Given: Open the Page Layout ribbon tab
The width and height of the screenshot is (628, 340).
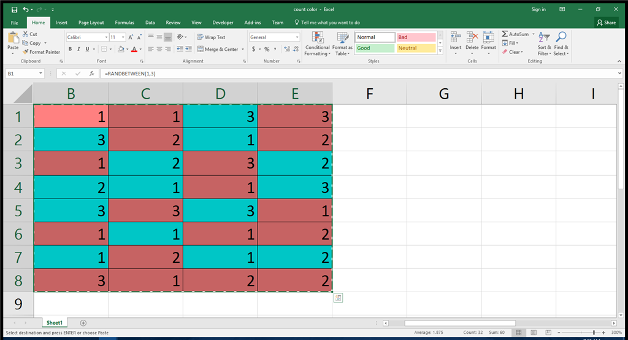Looking at the screenshot, I should (x=91, y=23).
